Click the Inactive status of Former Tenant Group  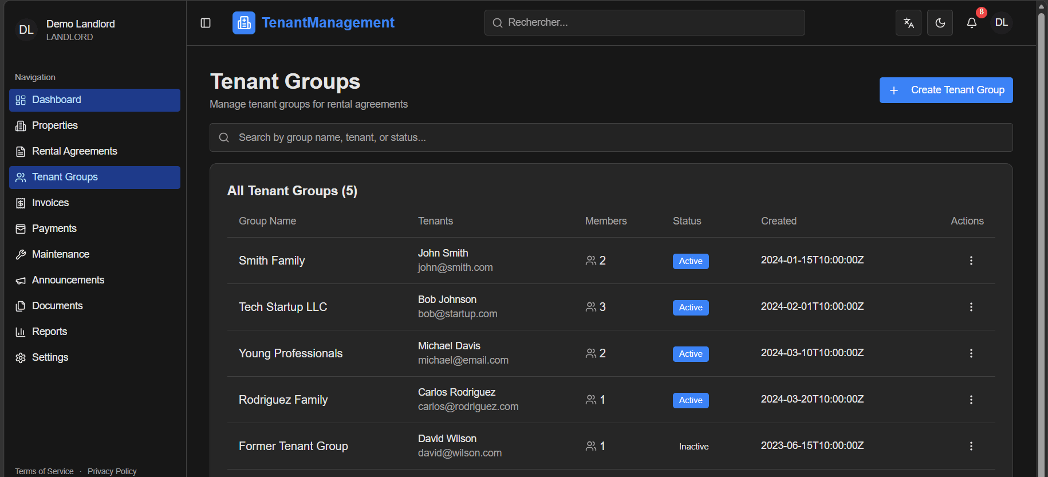(x=694, y=447)
